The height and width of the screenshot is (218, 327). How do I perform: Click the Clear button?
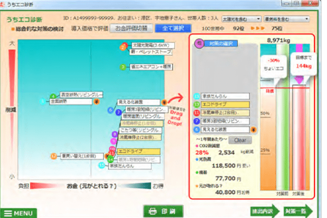click(240, 140)
